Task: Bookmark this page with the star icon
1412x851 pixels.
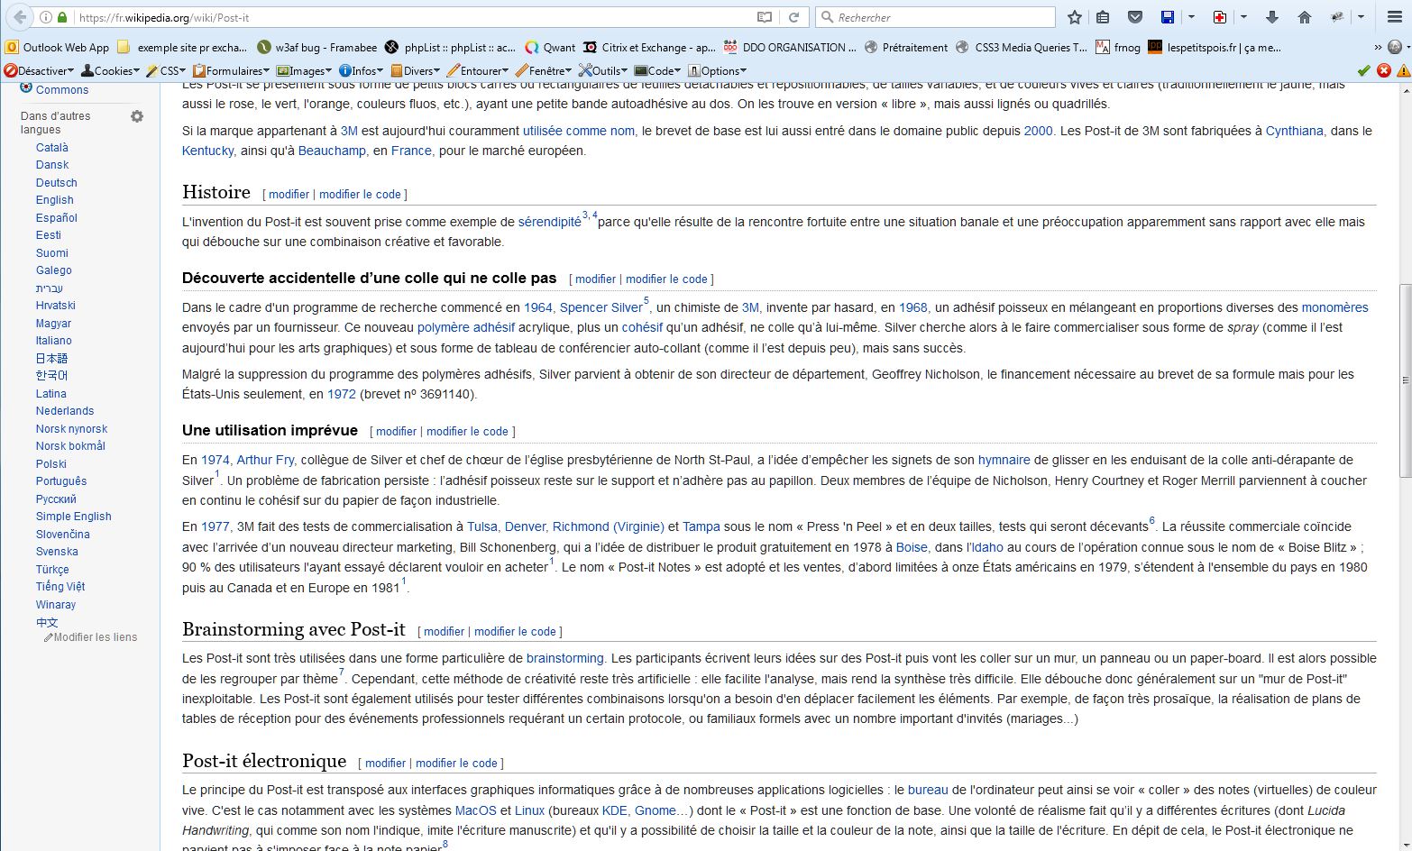Action: tap(1074, 17)
